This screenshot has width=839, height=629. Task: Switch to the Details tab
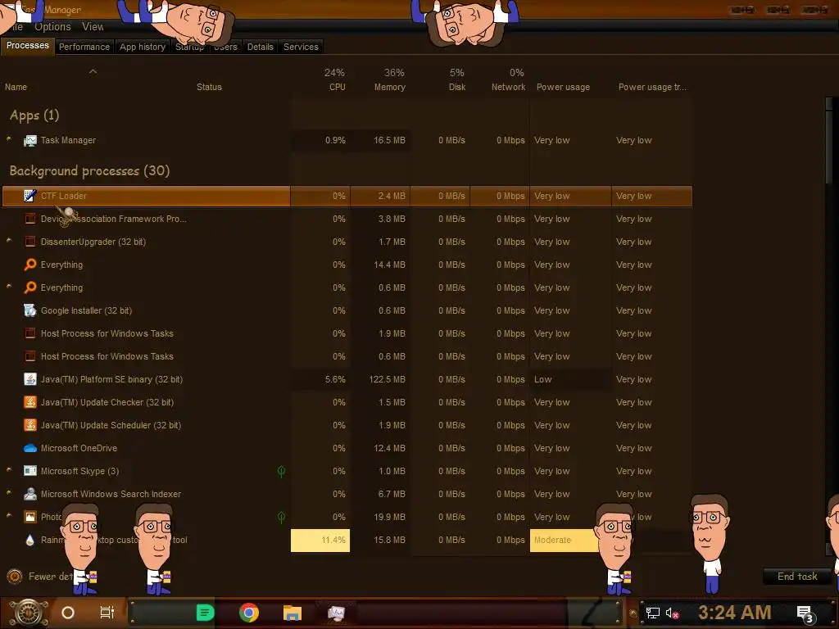point(260,47)
